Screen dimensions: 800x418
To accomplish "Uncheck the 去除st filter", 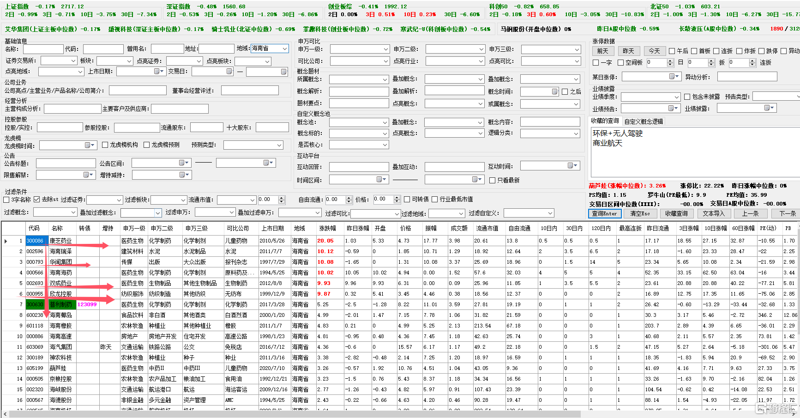I will click(x=37, y=200).
